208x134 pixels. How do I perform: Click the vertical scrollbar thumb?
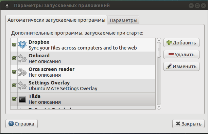[159, 50]
